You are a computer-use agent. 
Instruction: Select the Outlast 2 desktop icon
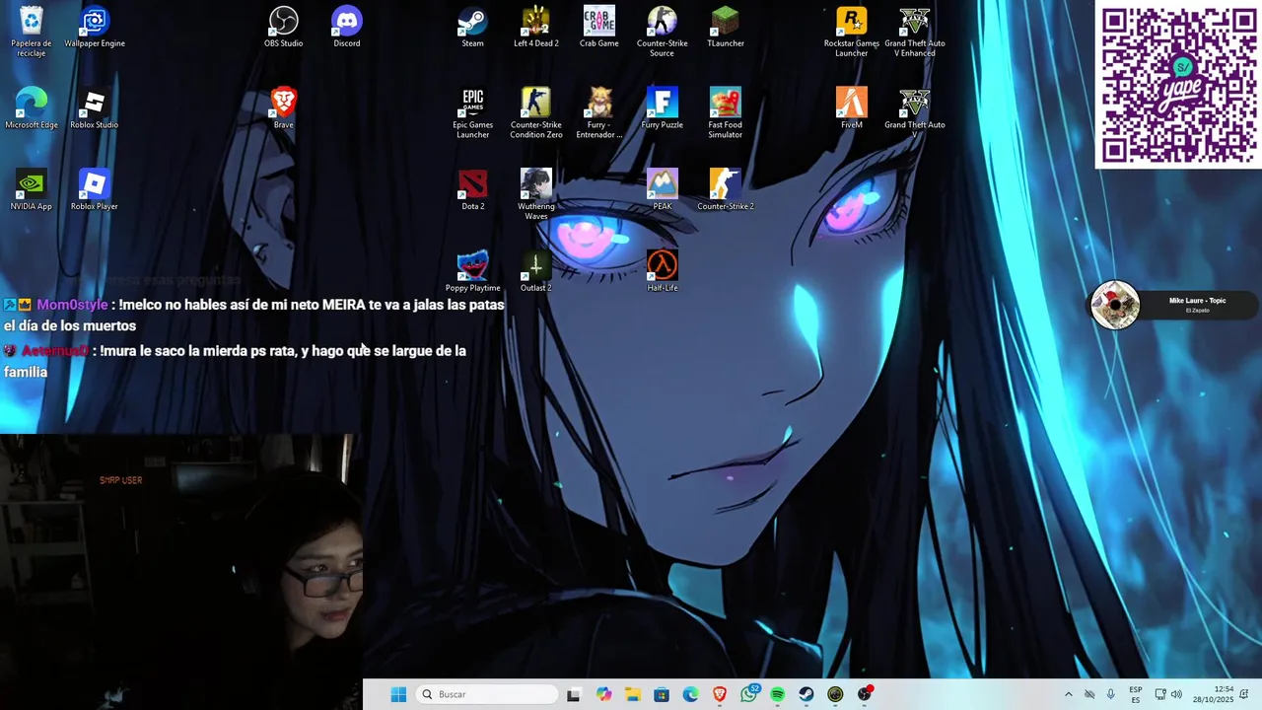tap(536, 272)
